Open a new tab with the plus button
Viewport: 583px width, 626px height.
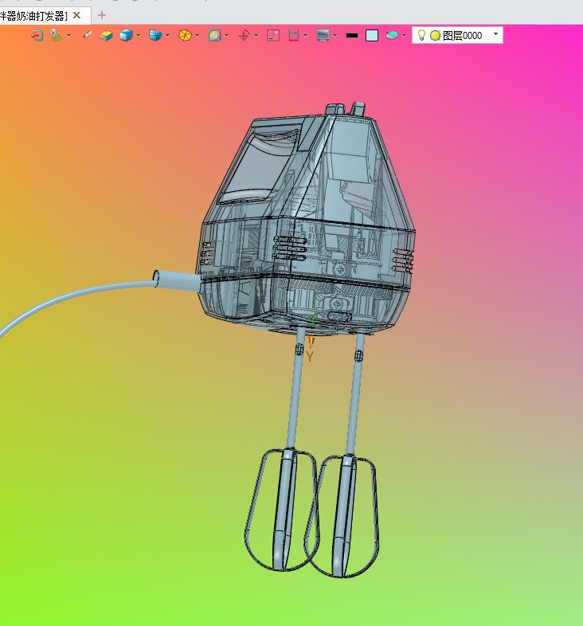point(102,15)
